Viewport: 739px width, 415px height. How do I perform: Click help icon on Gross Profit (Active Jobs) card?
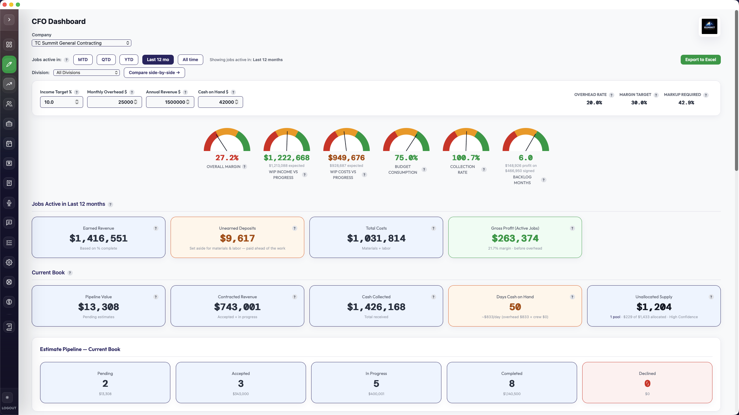point(572,228)
